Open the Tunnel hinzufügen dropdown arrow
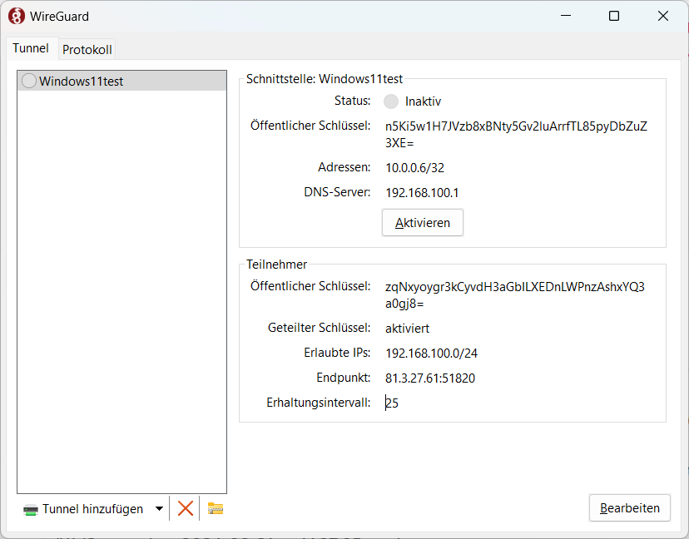 click(159, 509)
